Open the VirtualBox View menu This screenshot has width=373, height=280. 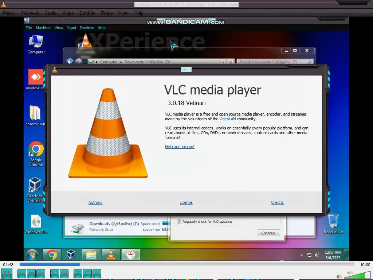[59, 28]
